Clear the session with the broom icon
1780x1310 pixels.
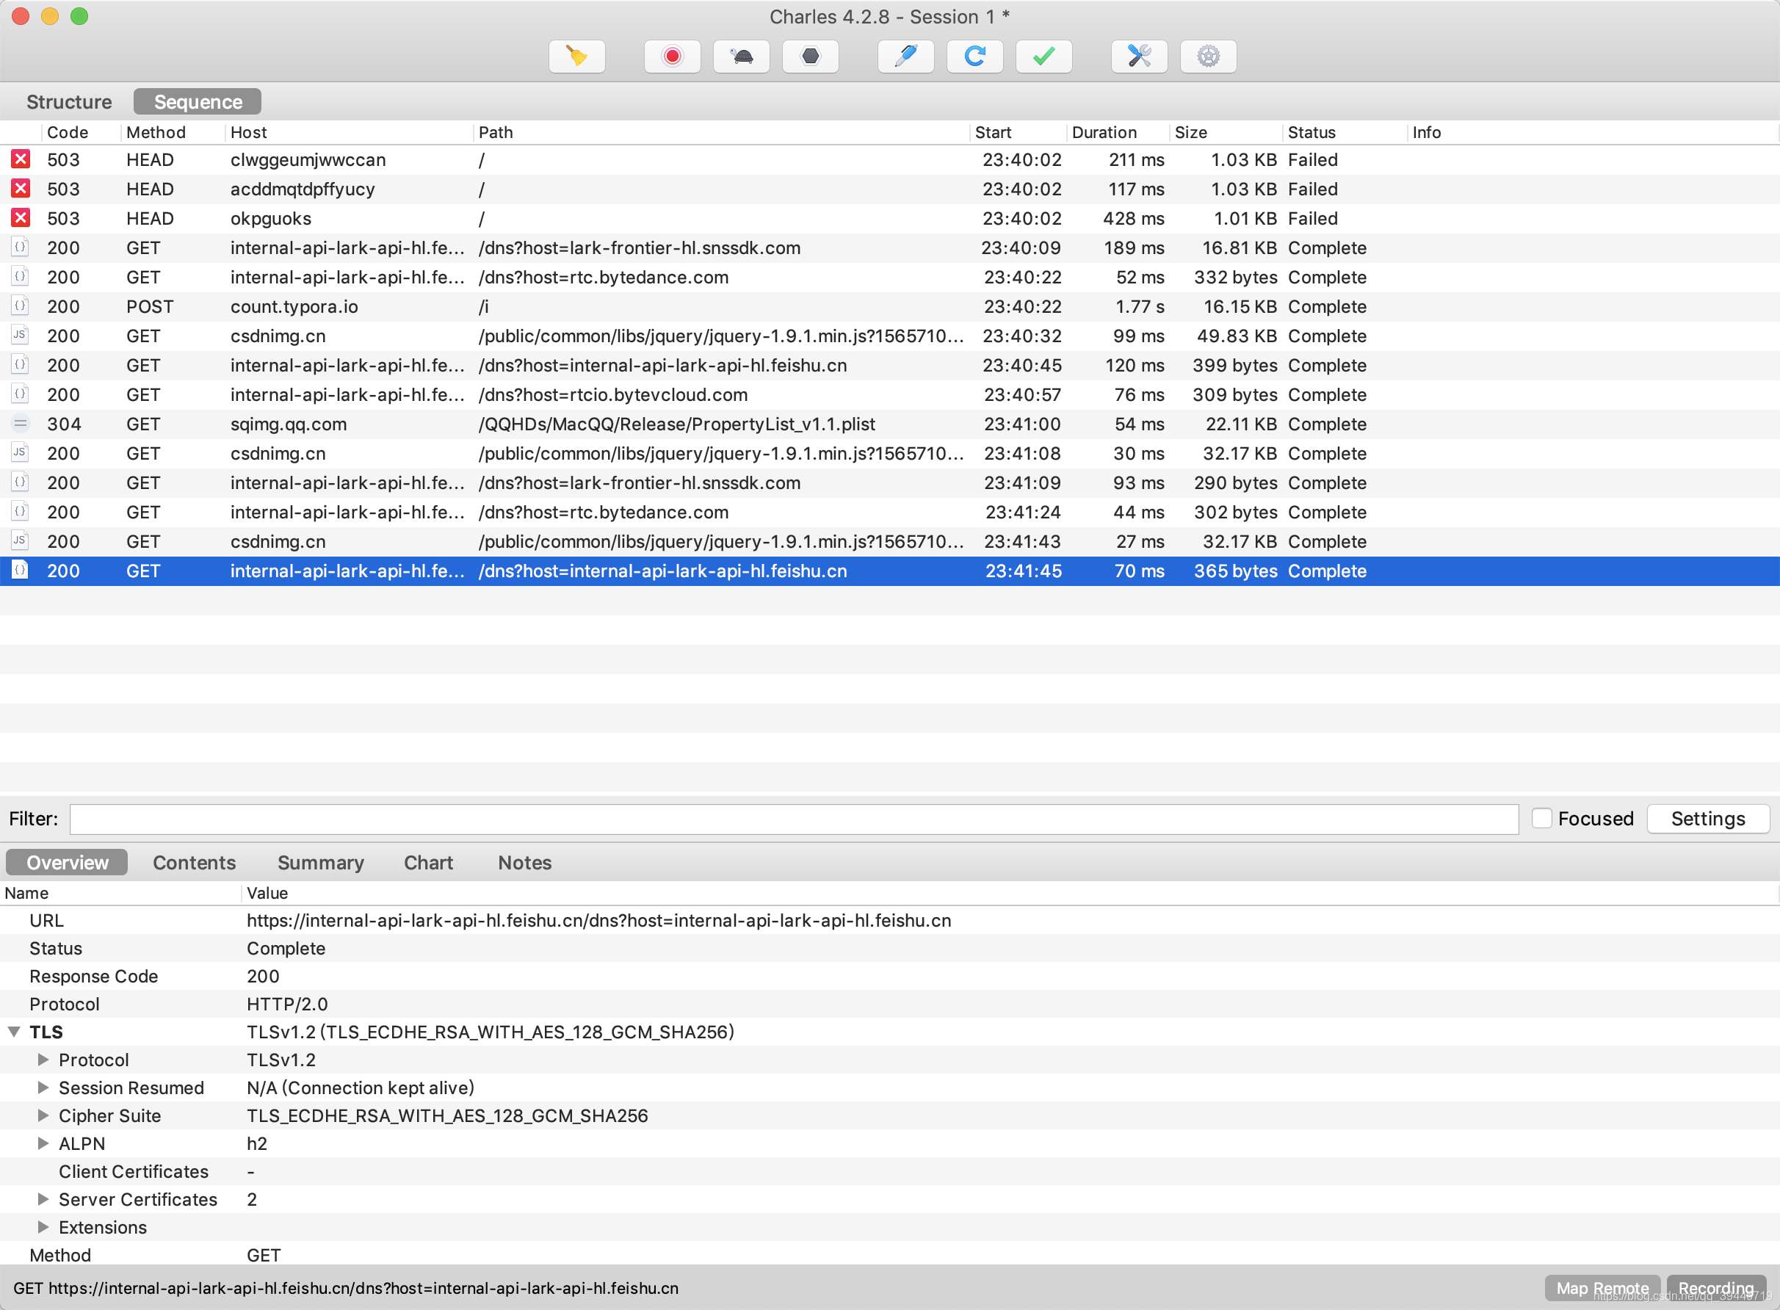(576, 57)
